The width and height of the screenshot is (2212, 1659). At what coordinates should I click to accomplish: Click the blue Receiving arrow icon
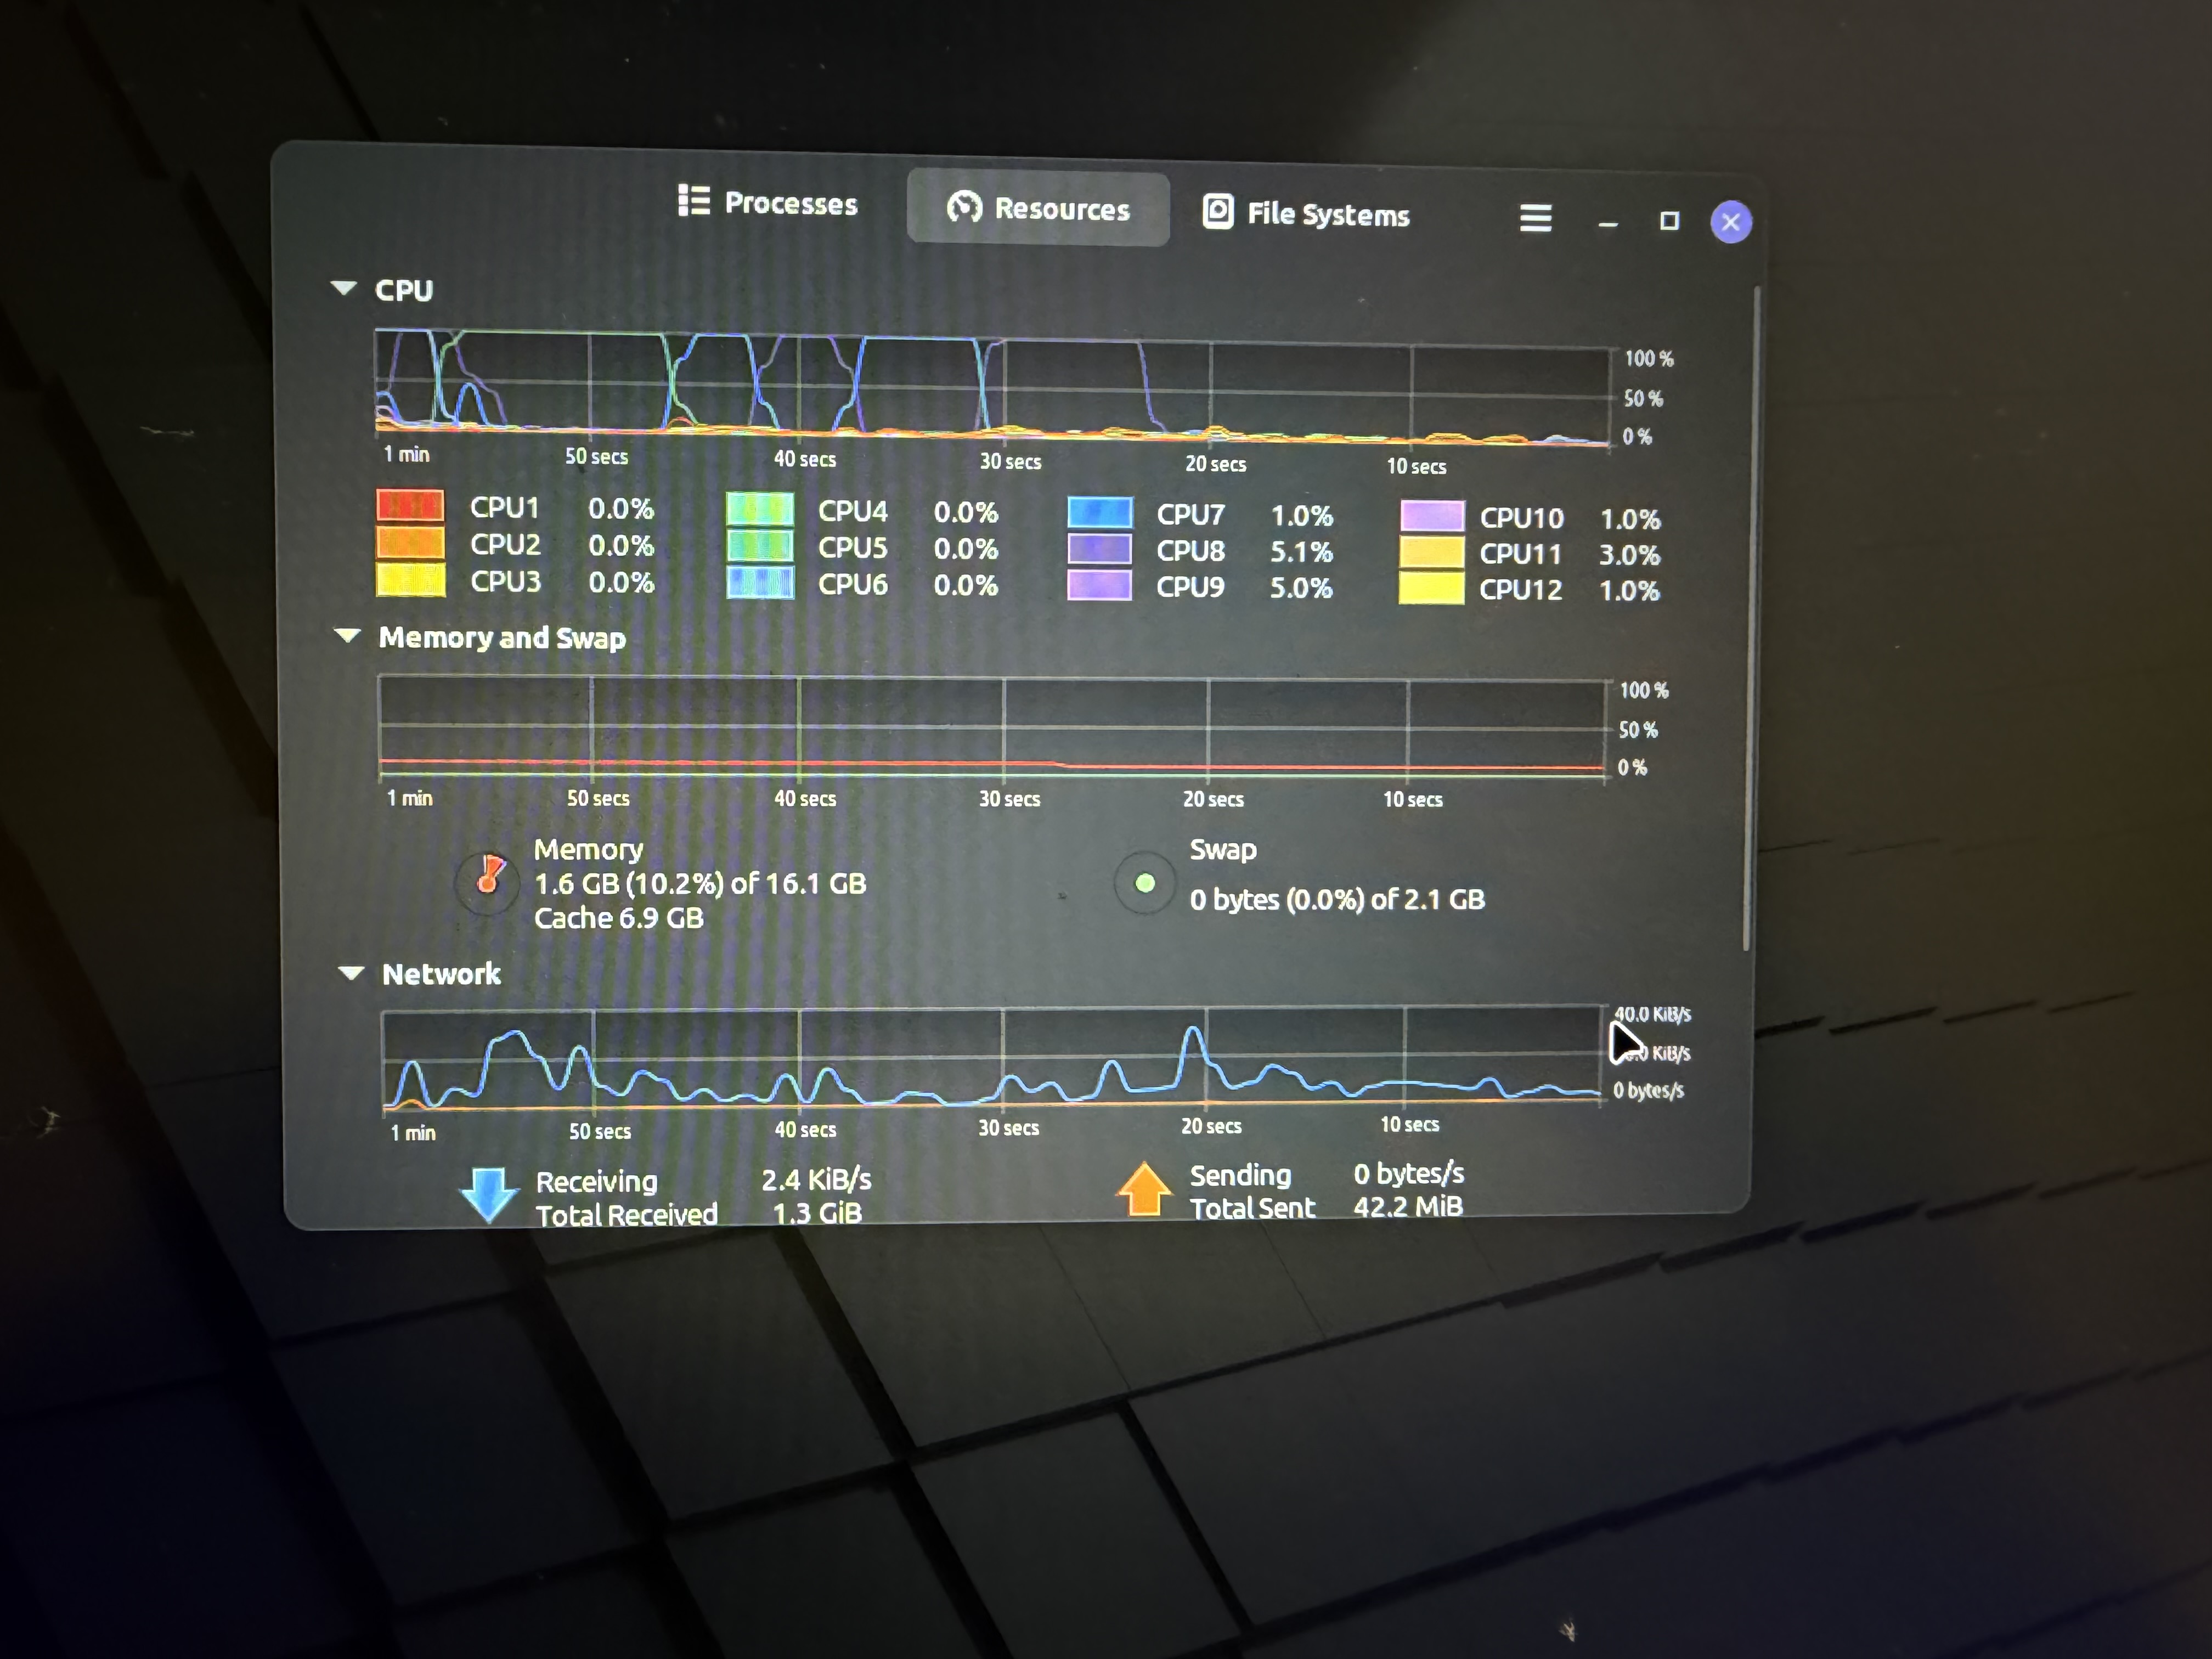489,1192
